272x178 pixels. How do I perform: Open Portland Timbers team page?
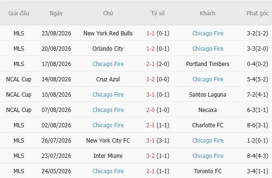tap(208, 64)
